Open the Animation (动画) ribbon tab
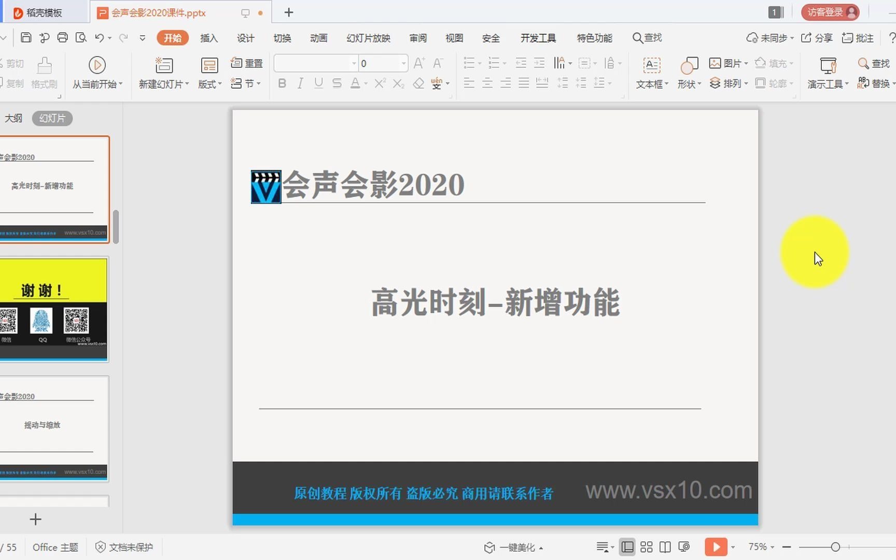 318,38
